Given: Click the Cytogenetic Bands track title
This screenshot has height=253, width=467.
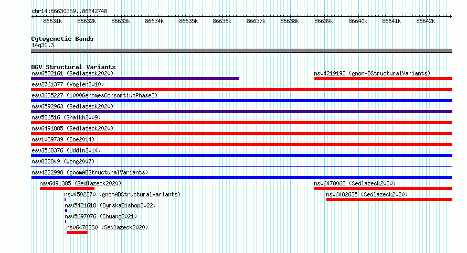Looking at the screenshot, I should coord(62,39).
